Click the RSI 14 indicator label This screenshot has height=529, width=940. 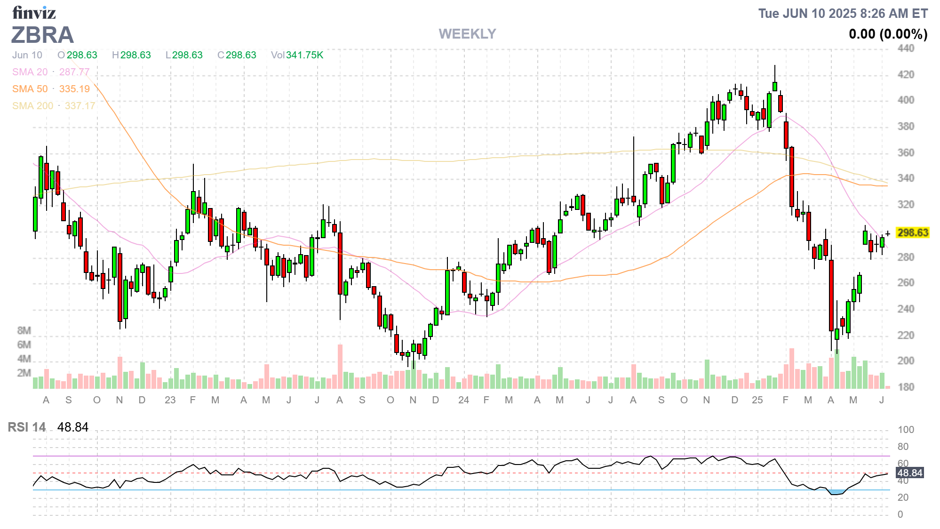click(x=27, y=427)
